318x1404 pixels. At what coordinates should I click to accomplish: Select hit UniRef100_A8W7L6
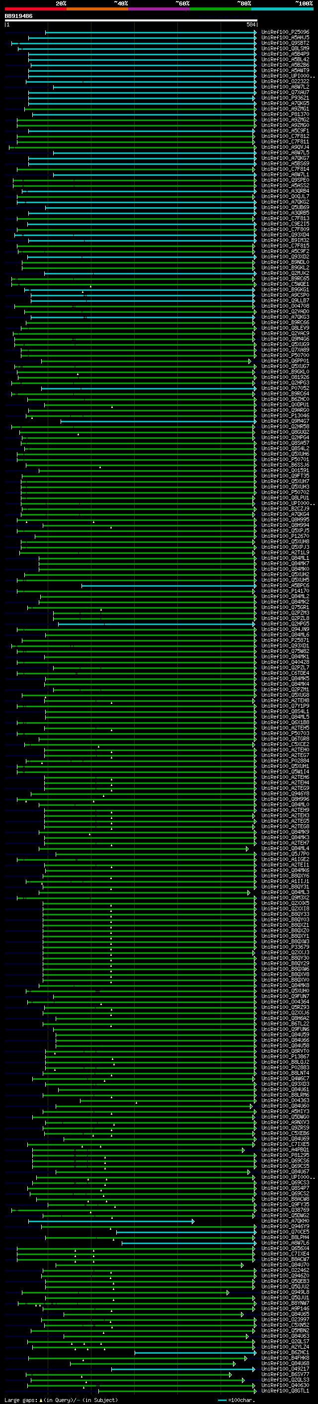click(x=285, y=1243)
